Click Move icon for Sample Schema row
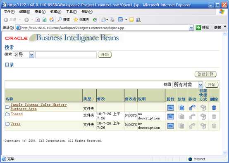Viewport: 229px width, 163px height. (x=192, y=108)
